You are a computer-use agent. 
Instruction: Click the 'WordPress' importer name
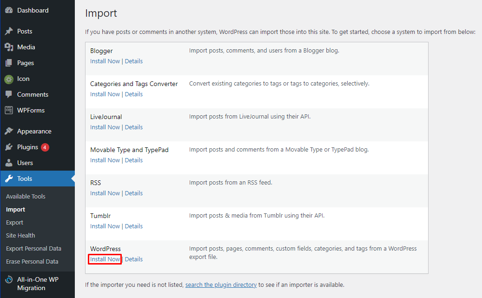pyautogui.click(x=106, y=249)
